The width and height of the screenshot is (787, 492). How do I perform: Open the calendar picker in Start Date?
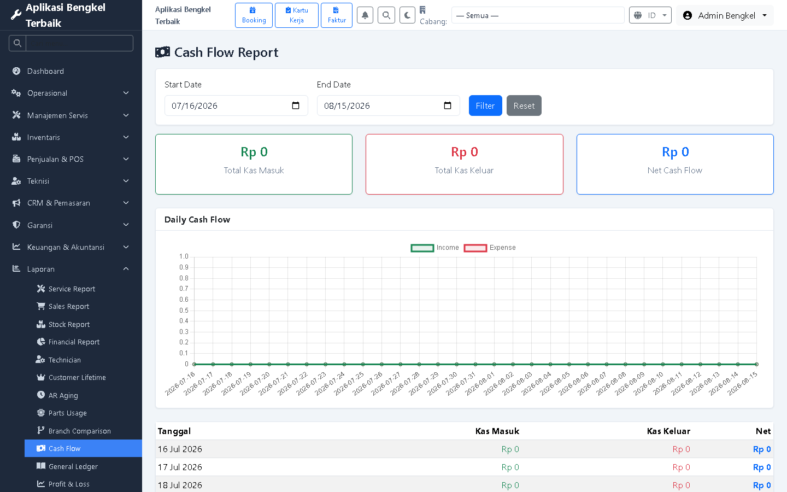point(296,106)
